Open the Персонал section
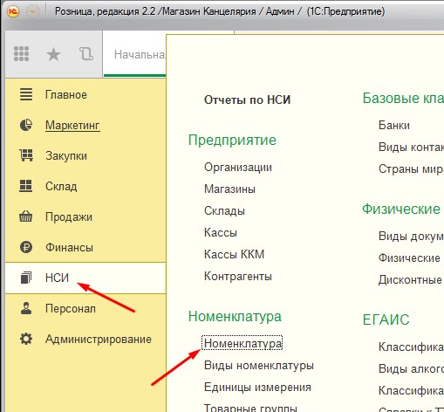The image size is (444, 412). (71, 309)
